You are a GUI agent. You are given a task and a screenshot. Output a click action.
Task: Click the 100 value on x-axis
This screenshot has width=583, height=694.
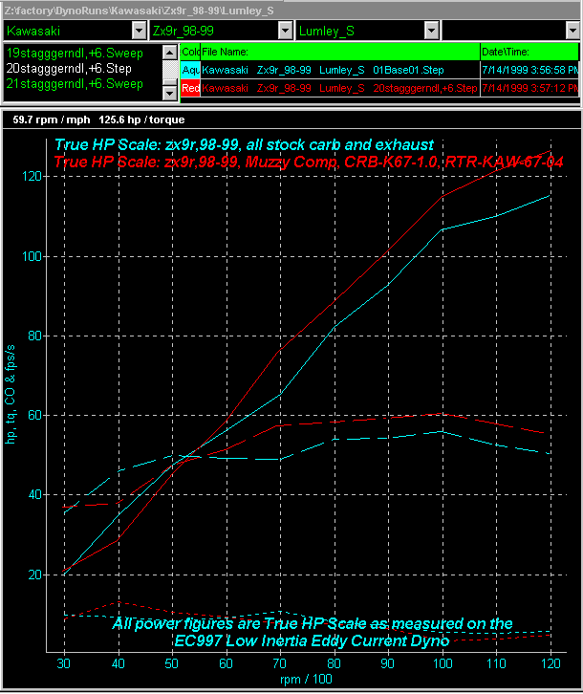click(443, 663)
